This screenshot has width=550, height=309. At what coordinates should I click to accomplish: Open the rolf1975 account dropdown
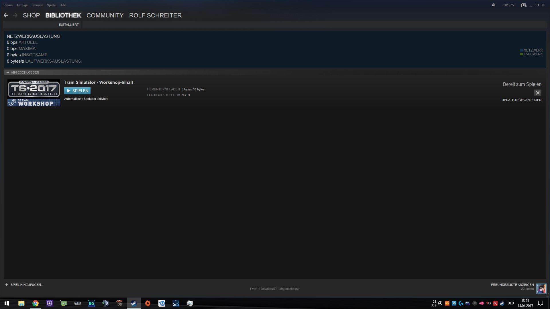(x=508, y=5)
